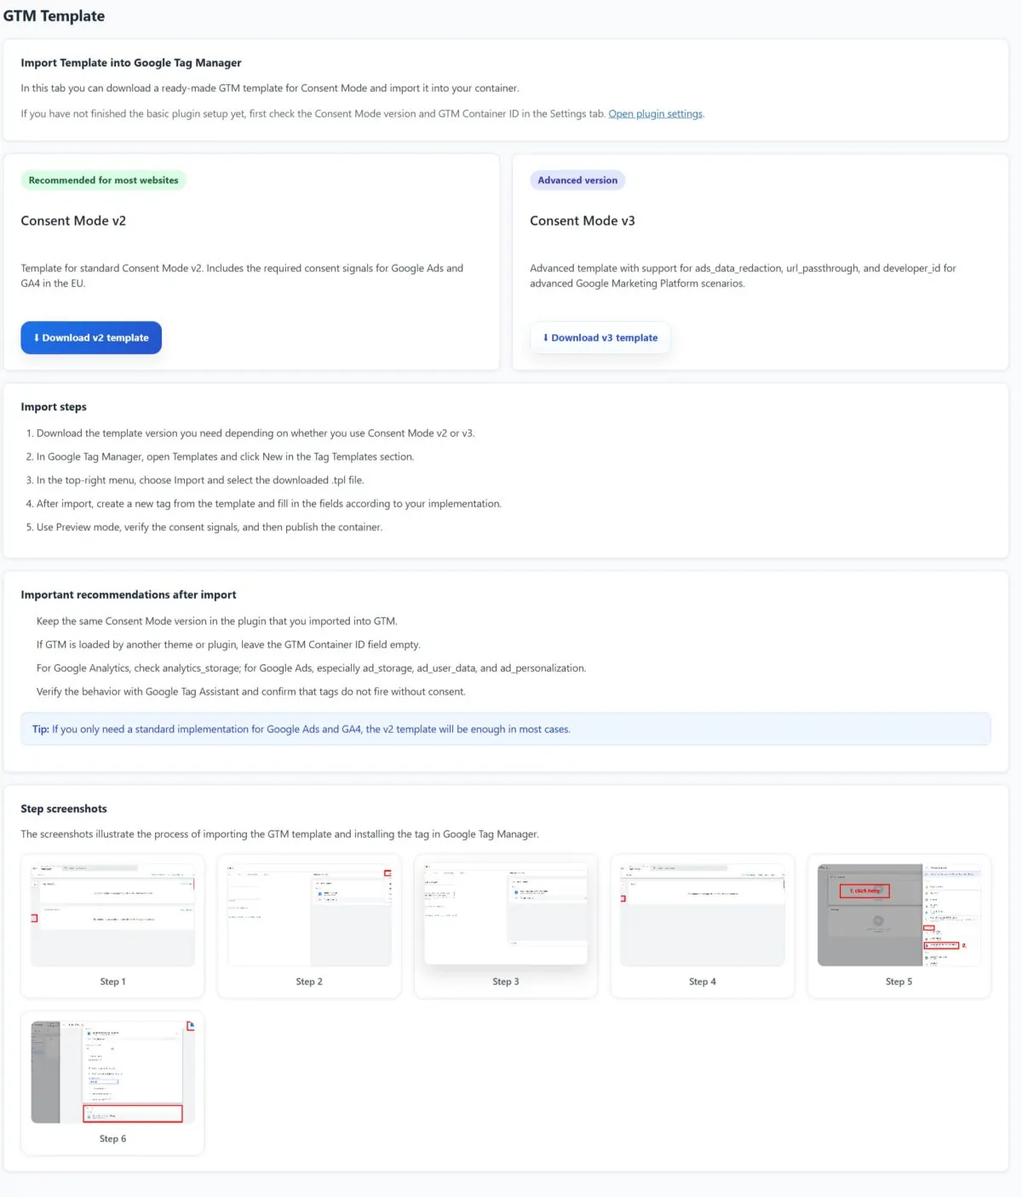Screen dimensions: 1022x1197
Task: Click the 'Advanced version' badge
Action: [577, 180]
